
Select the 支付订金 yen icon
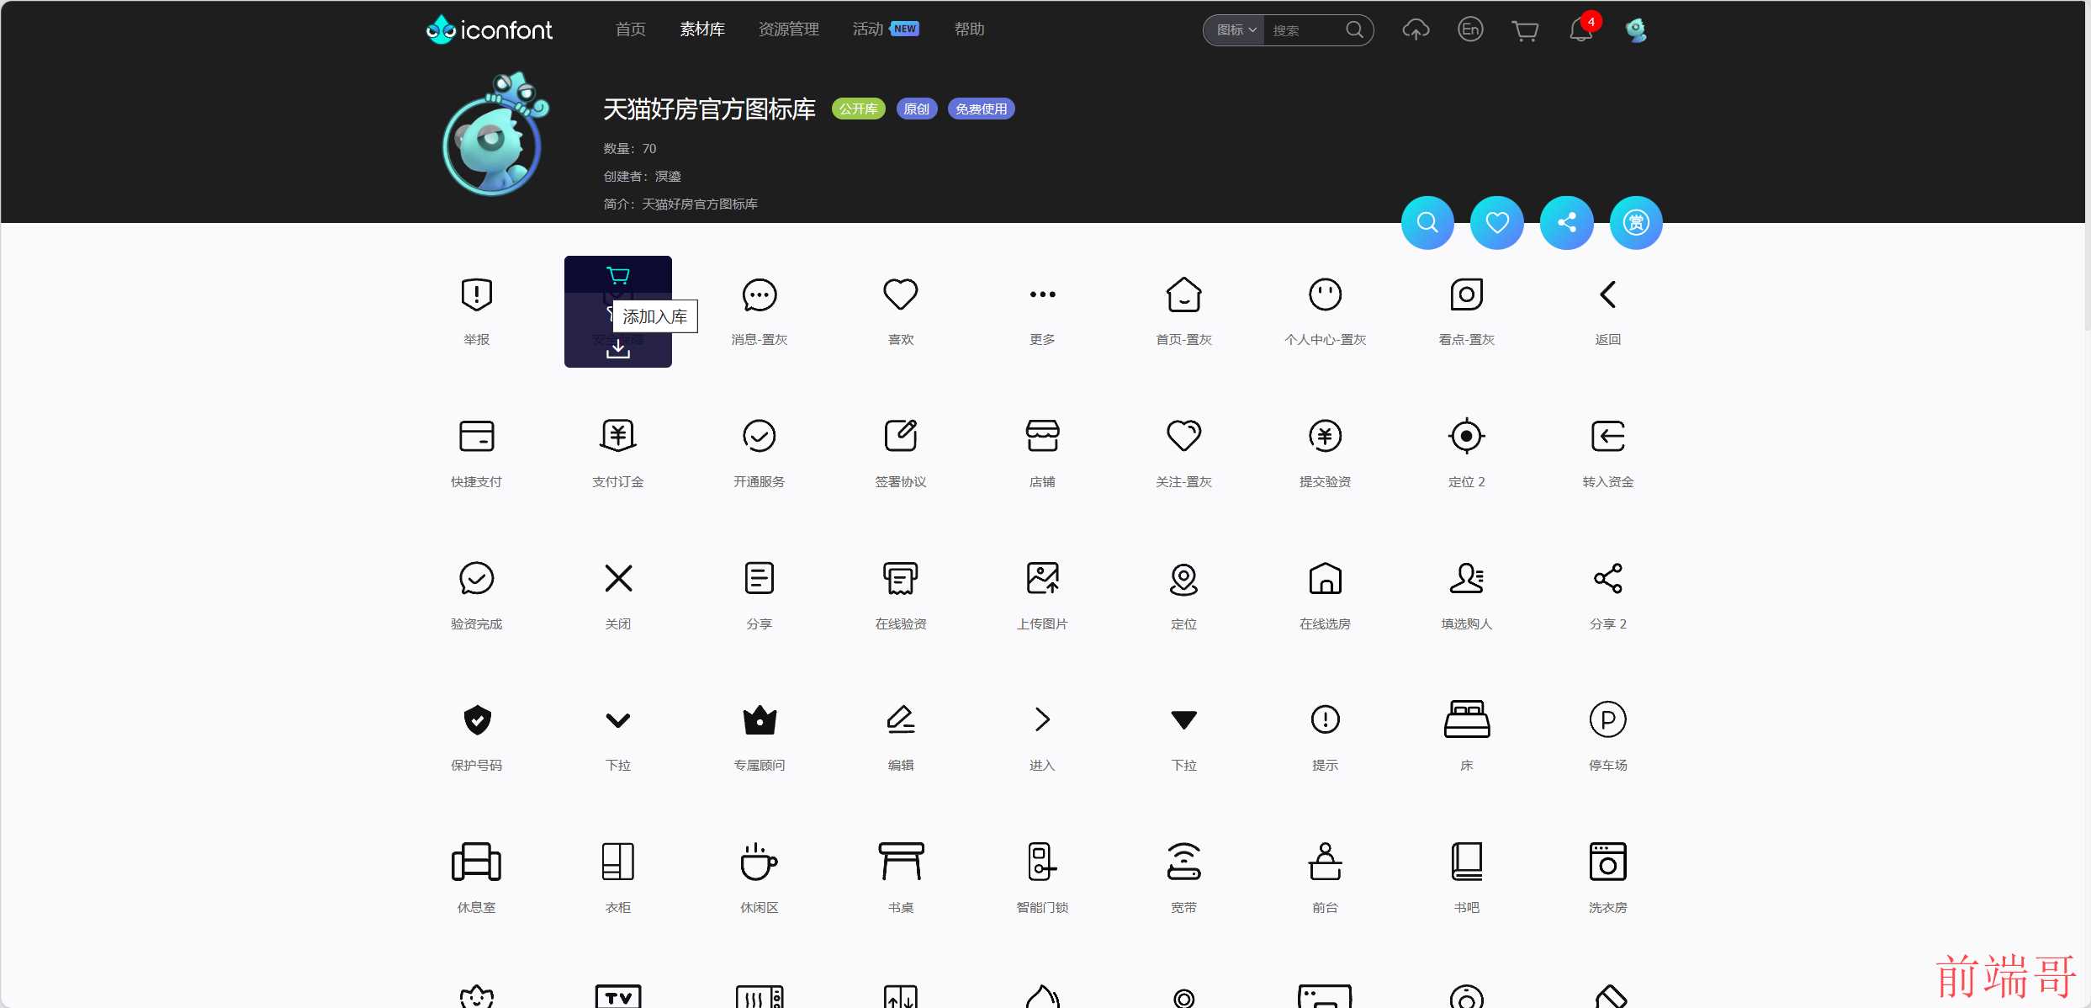618,436
